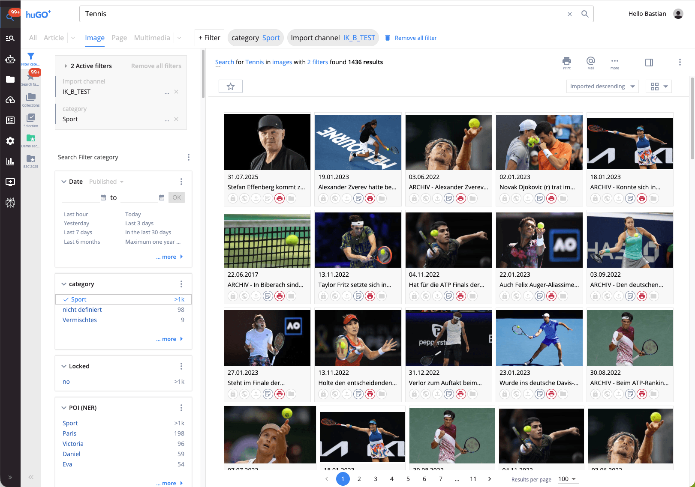Image resolution: width=695 pixels, height=487 pixels.
Task: Select Paris in POI filter
Action: [x=69, y=433]
